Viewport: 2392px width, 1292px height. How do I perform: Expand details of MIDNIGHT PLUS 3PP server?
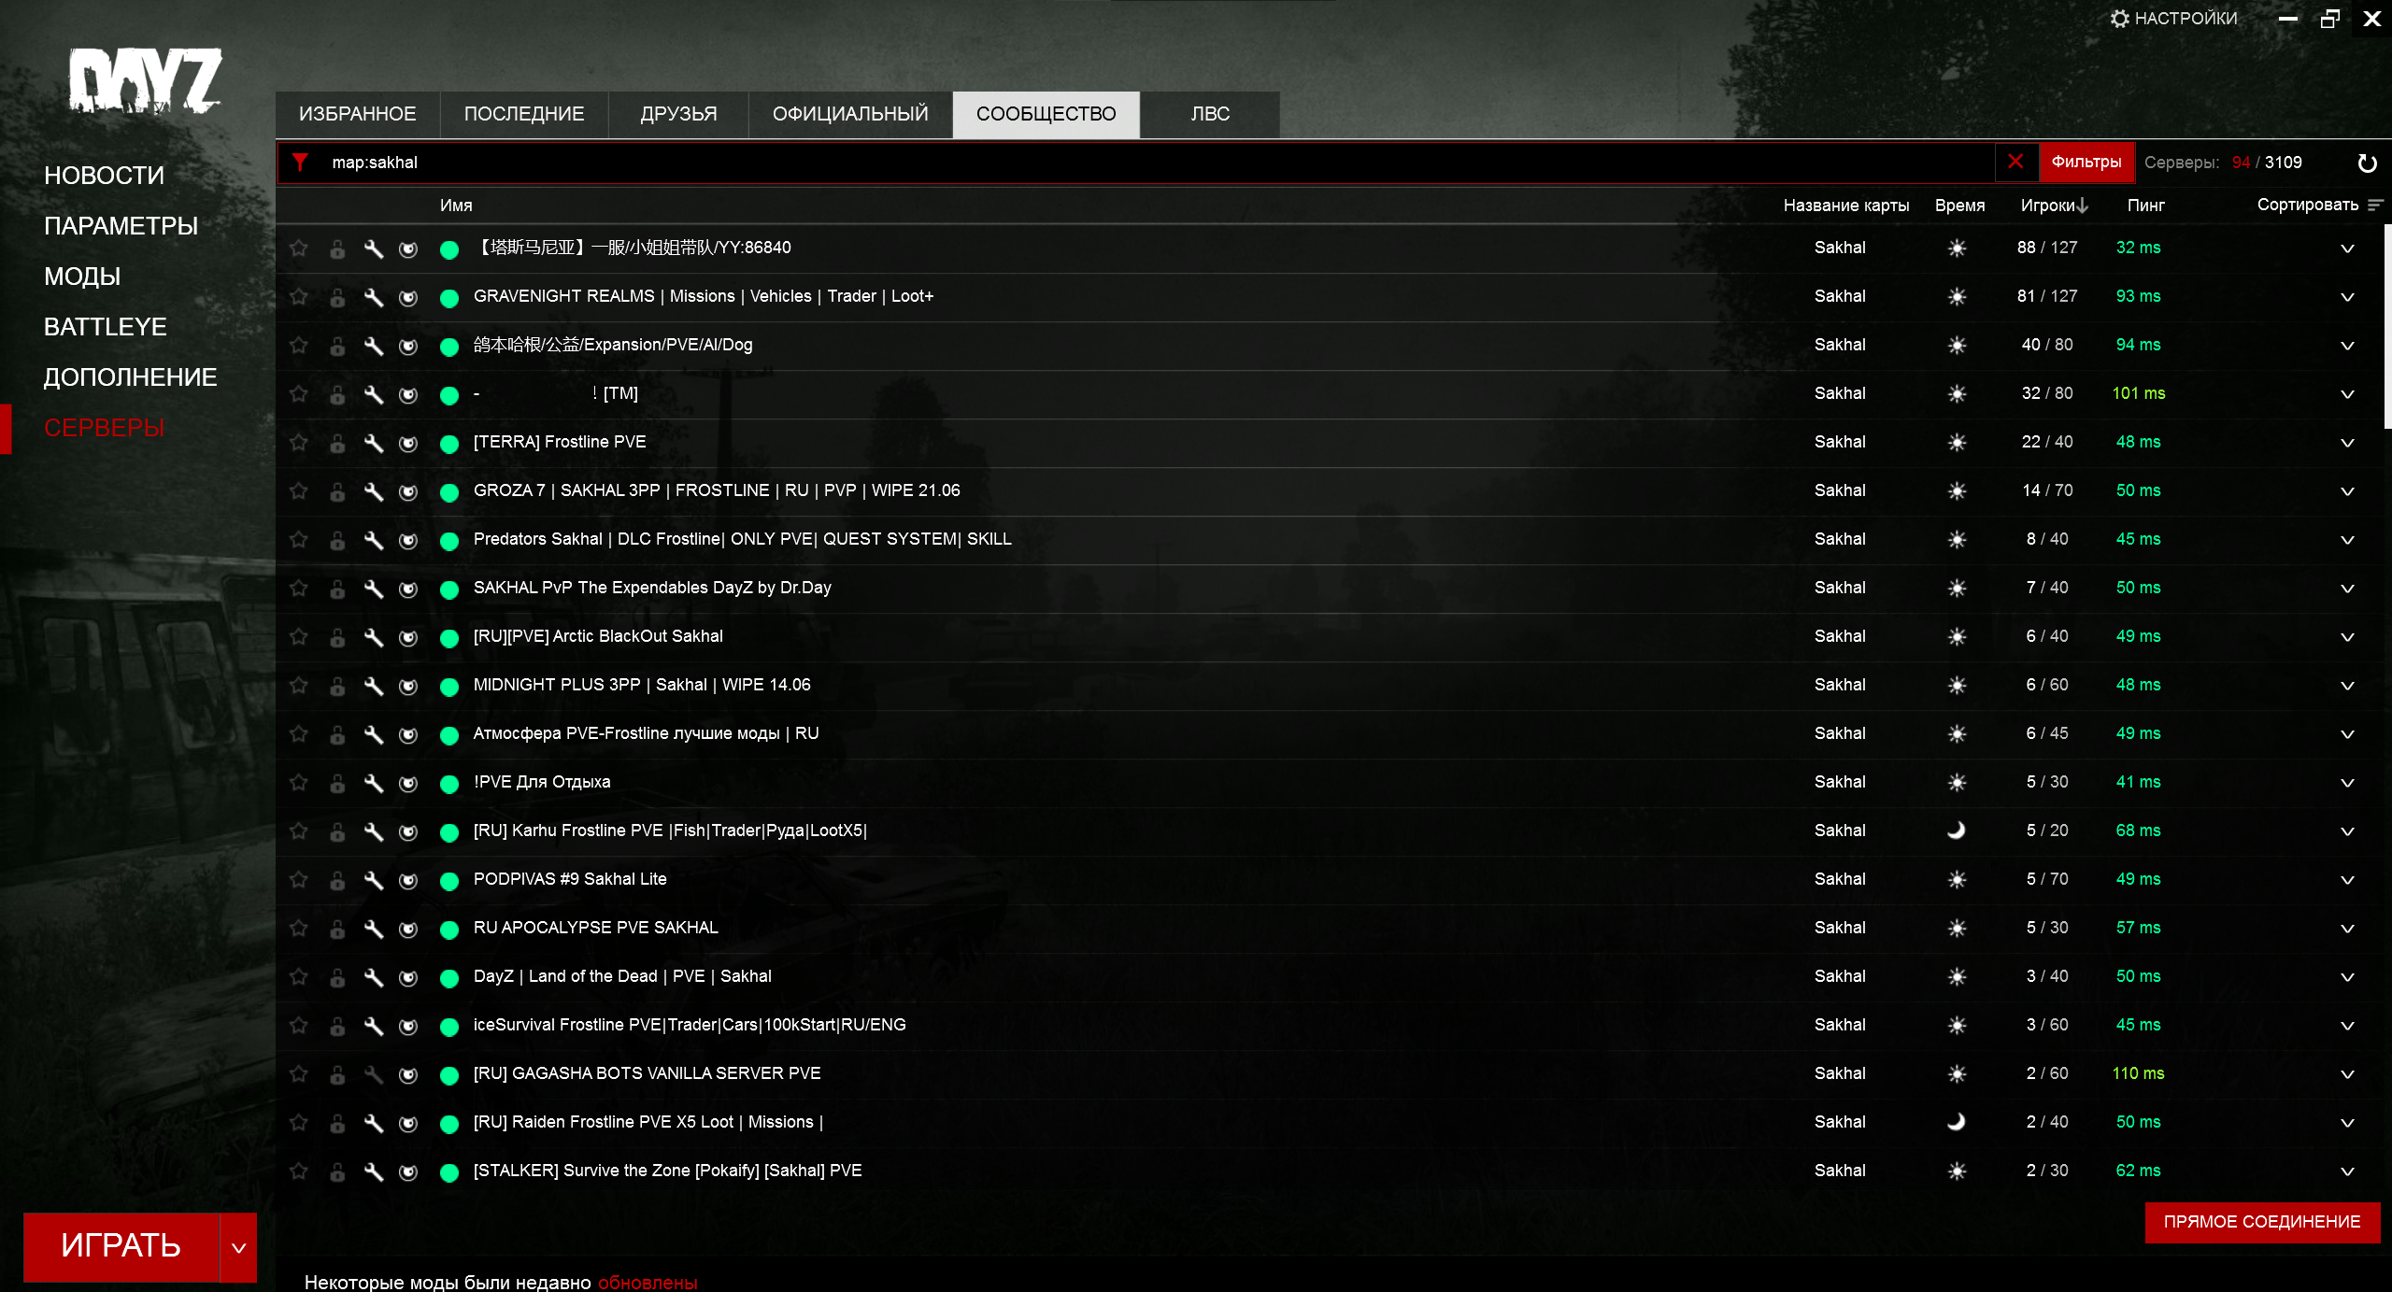pyautogui.click(x=2347, y=686)
